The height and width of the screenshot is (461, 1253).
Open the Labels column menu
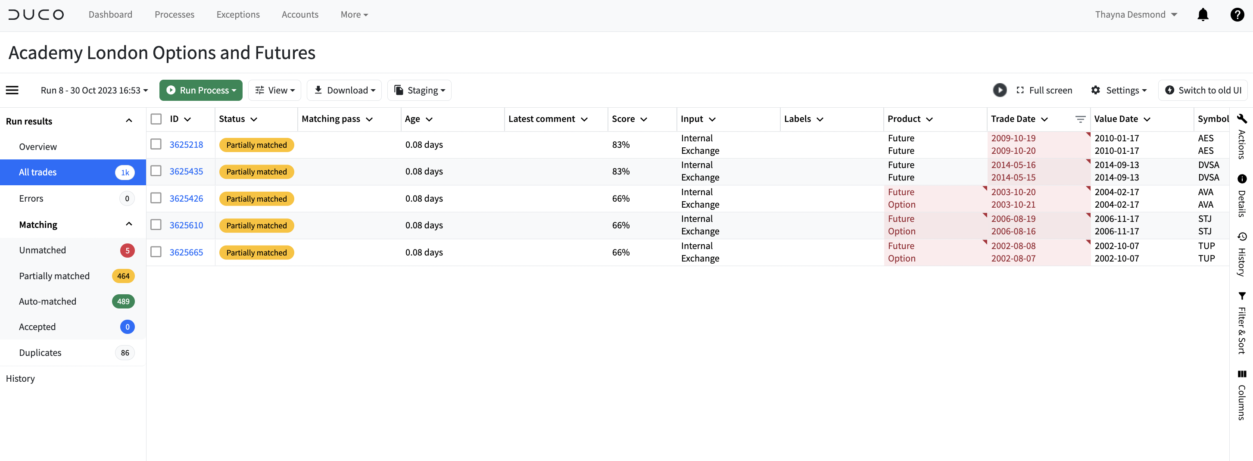[820, 120]
